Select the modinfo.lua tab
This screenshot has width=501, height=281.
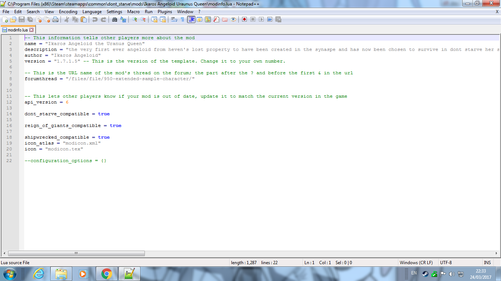coord(17,30)
